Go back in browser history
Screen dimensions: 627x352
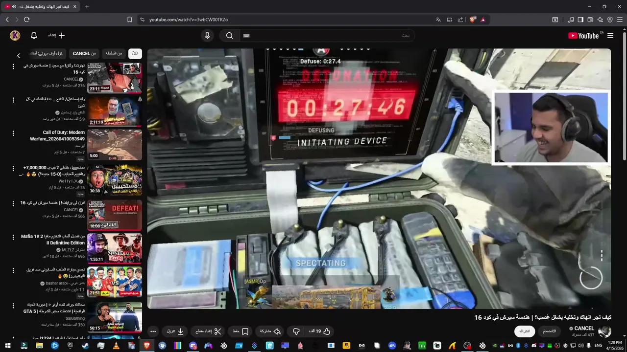tap(7, 20)
